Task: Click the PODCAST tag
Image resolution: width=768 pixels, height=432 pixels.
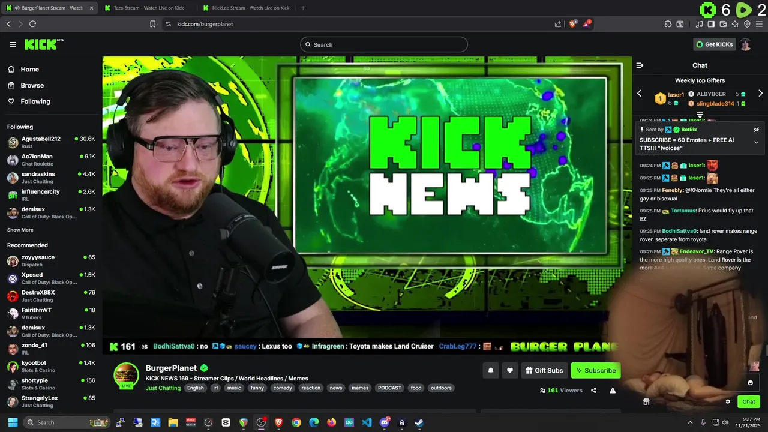Action: tap(389, 388)
